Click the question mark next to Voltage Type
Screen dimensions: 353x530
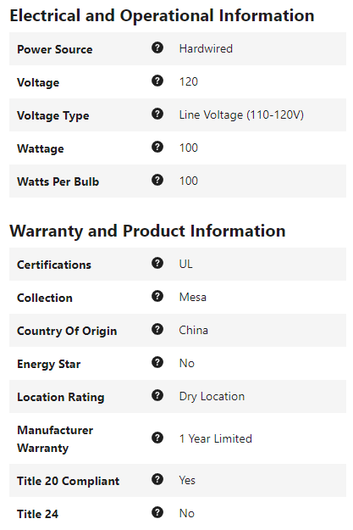point(157,114)
